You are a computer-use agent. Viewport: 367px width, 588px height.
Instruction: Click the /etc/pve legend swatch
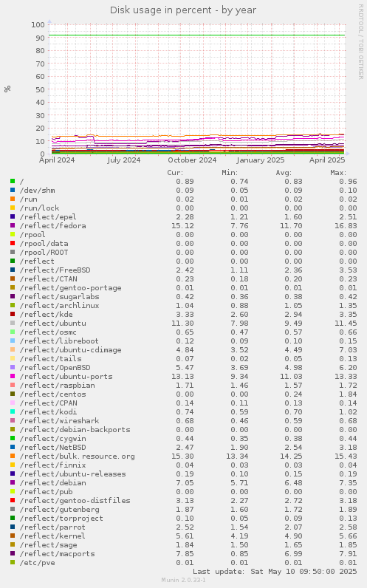13,562
